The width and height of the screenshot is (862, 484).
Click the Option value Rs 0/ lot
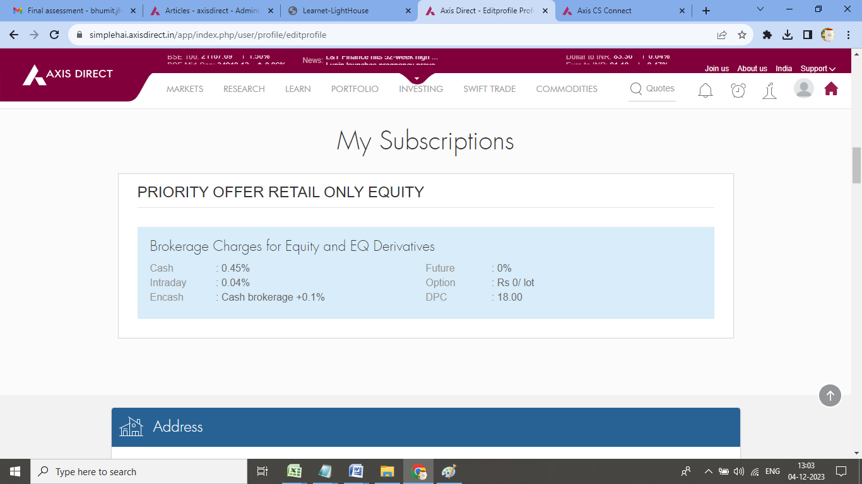(516, 283)
